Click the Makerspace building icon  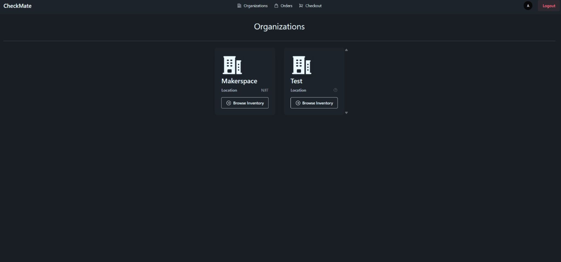[232, 65]
